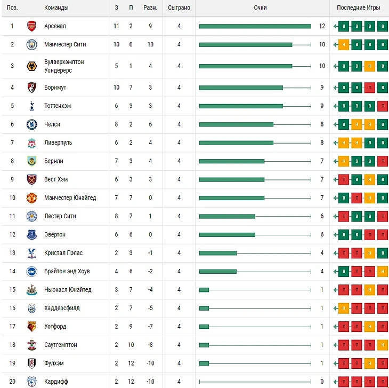Image resolution: width=389 pixels, height=388 pixels.
Task: Sort table by Сыграно column header
Action: (179, 8)
